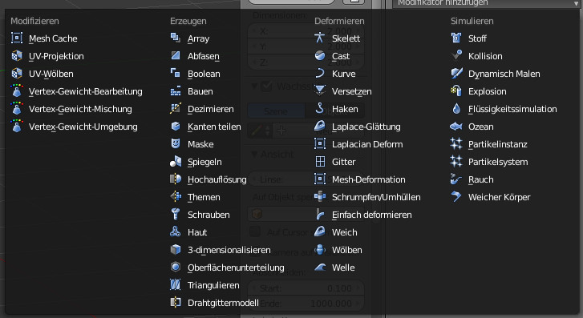The height and width of the screenshot is (318, 583).
Task: Click the Flüssigkeitssimulation drop icon
Action: click(x=456, y=108)
